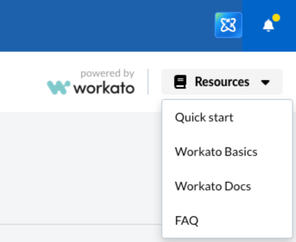Open the notifications bell
Viewport: 296px width, 242px height.
coord(268,25)
